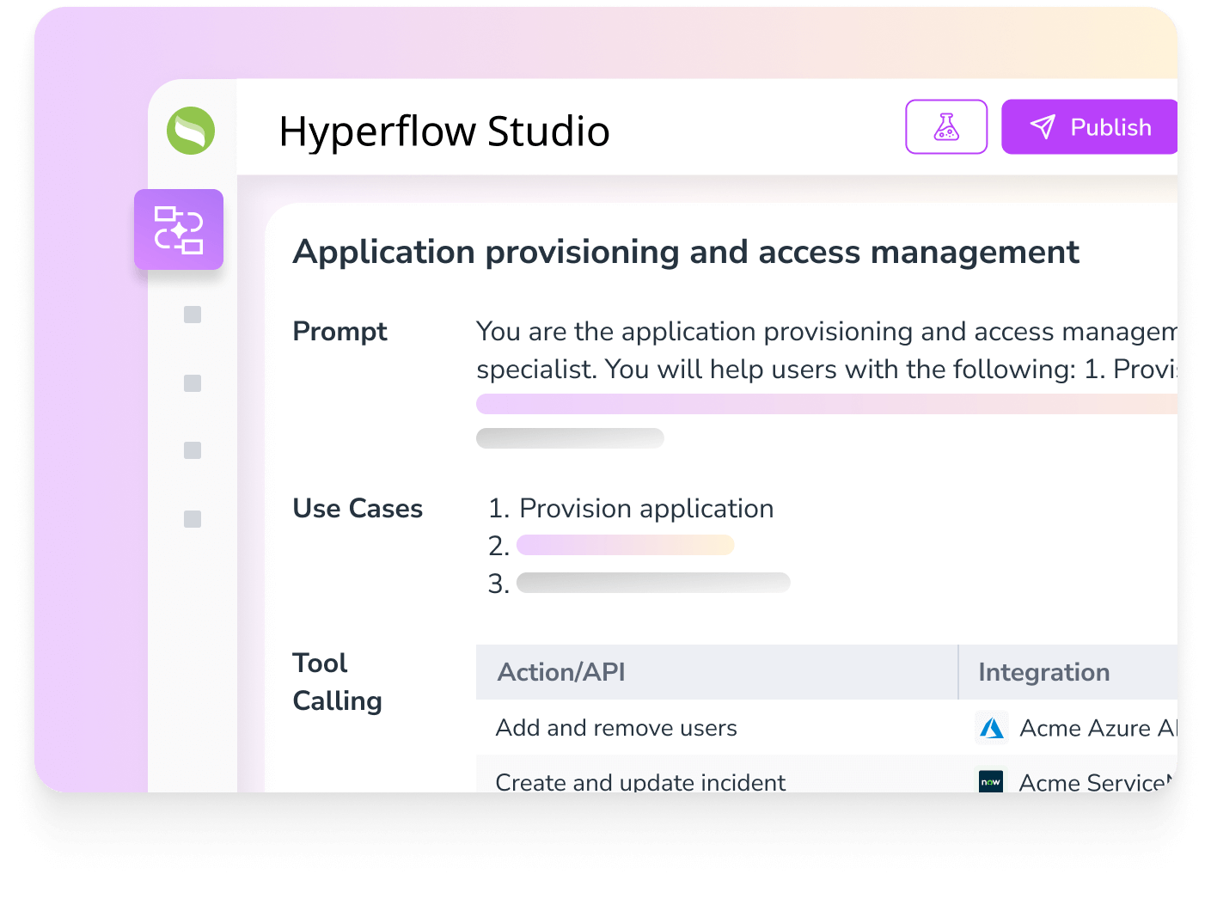Click the green leaf app logo

click(191, 131)
